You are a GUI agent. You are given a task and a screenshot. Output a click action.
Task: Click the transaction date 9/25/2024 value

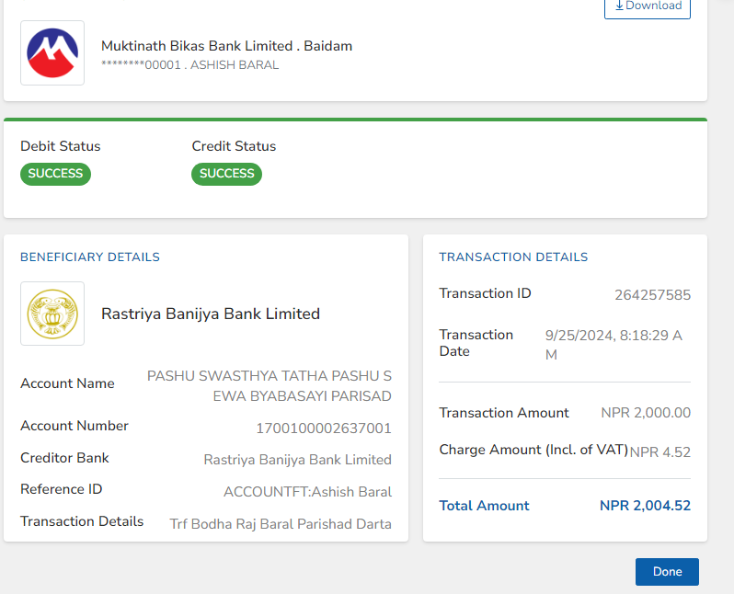(614, 345)
